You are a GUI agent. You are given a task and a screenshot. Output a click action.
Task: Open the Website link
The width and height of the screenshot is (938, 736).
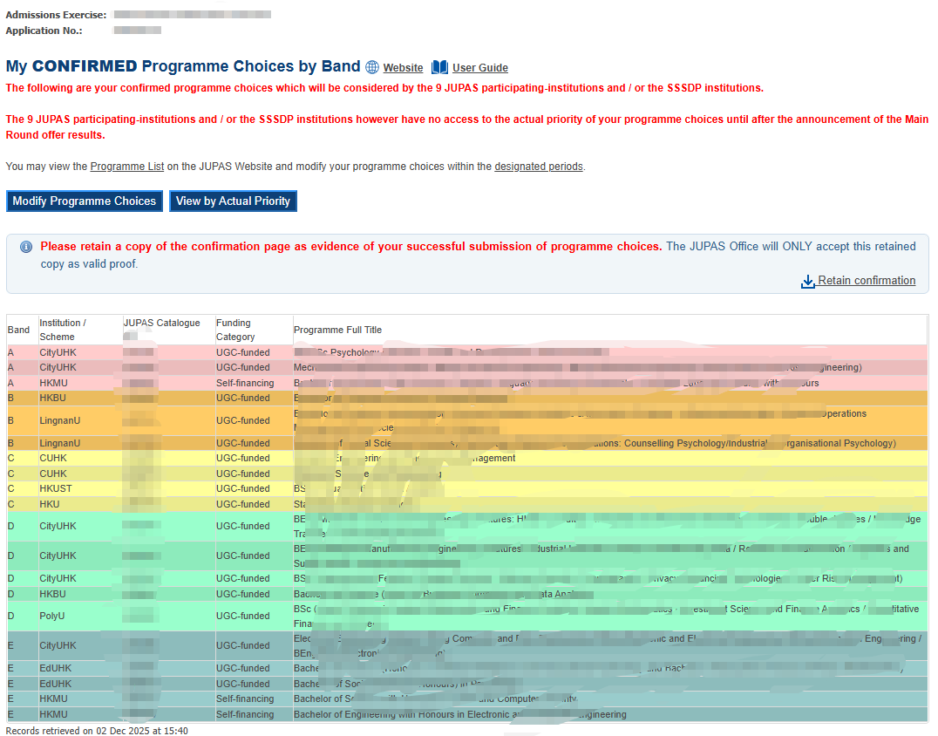(403, 68)
